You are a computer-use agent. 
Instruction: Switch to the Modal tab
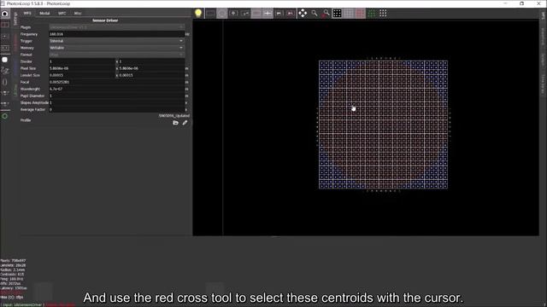tap(44, 14)
